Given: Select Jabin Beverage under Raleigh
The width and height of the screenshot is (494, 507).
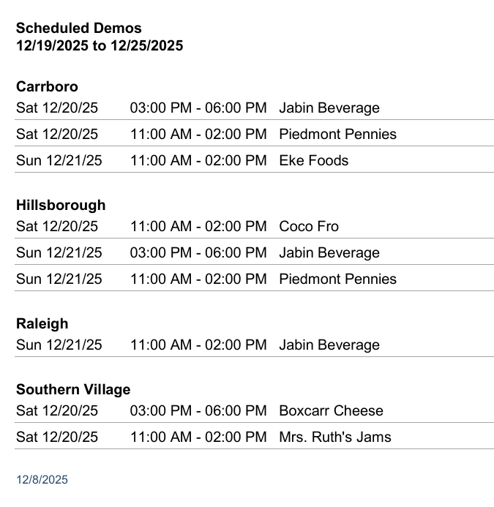Looking at the screenshot, I should [329, 345].
